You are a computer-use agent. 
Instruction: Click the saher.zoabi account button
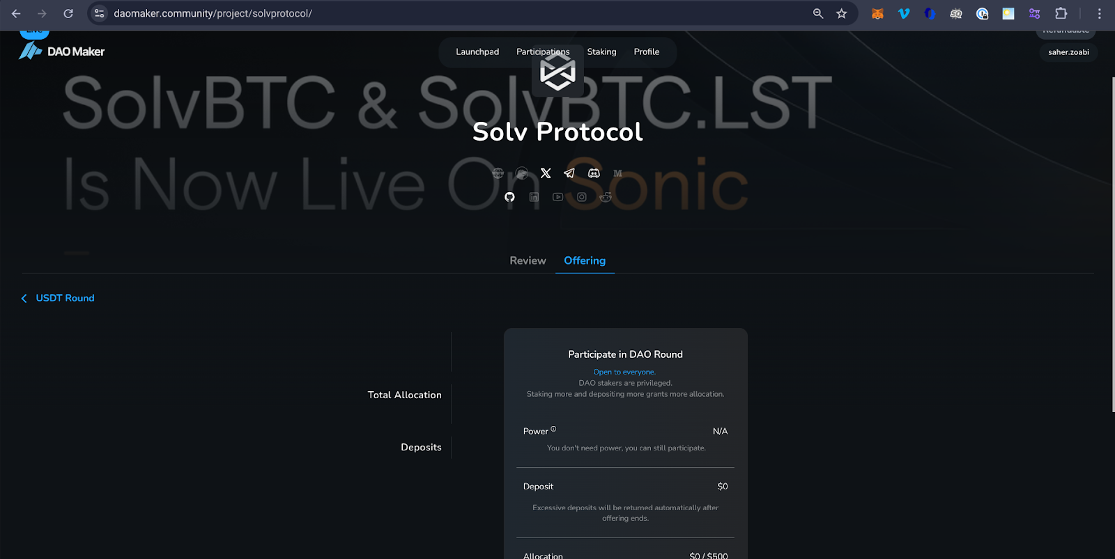(x=1068, y=52)
